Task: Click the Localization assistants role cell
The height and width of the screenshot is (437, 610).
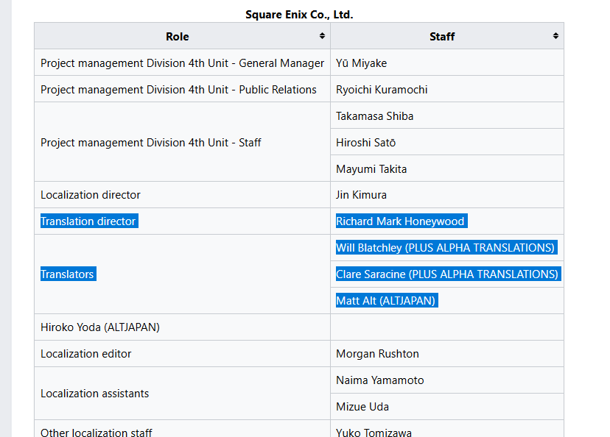Action: [x=182, y=393]
